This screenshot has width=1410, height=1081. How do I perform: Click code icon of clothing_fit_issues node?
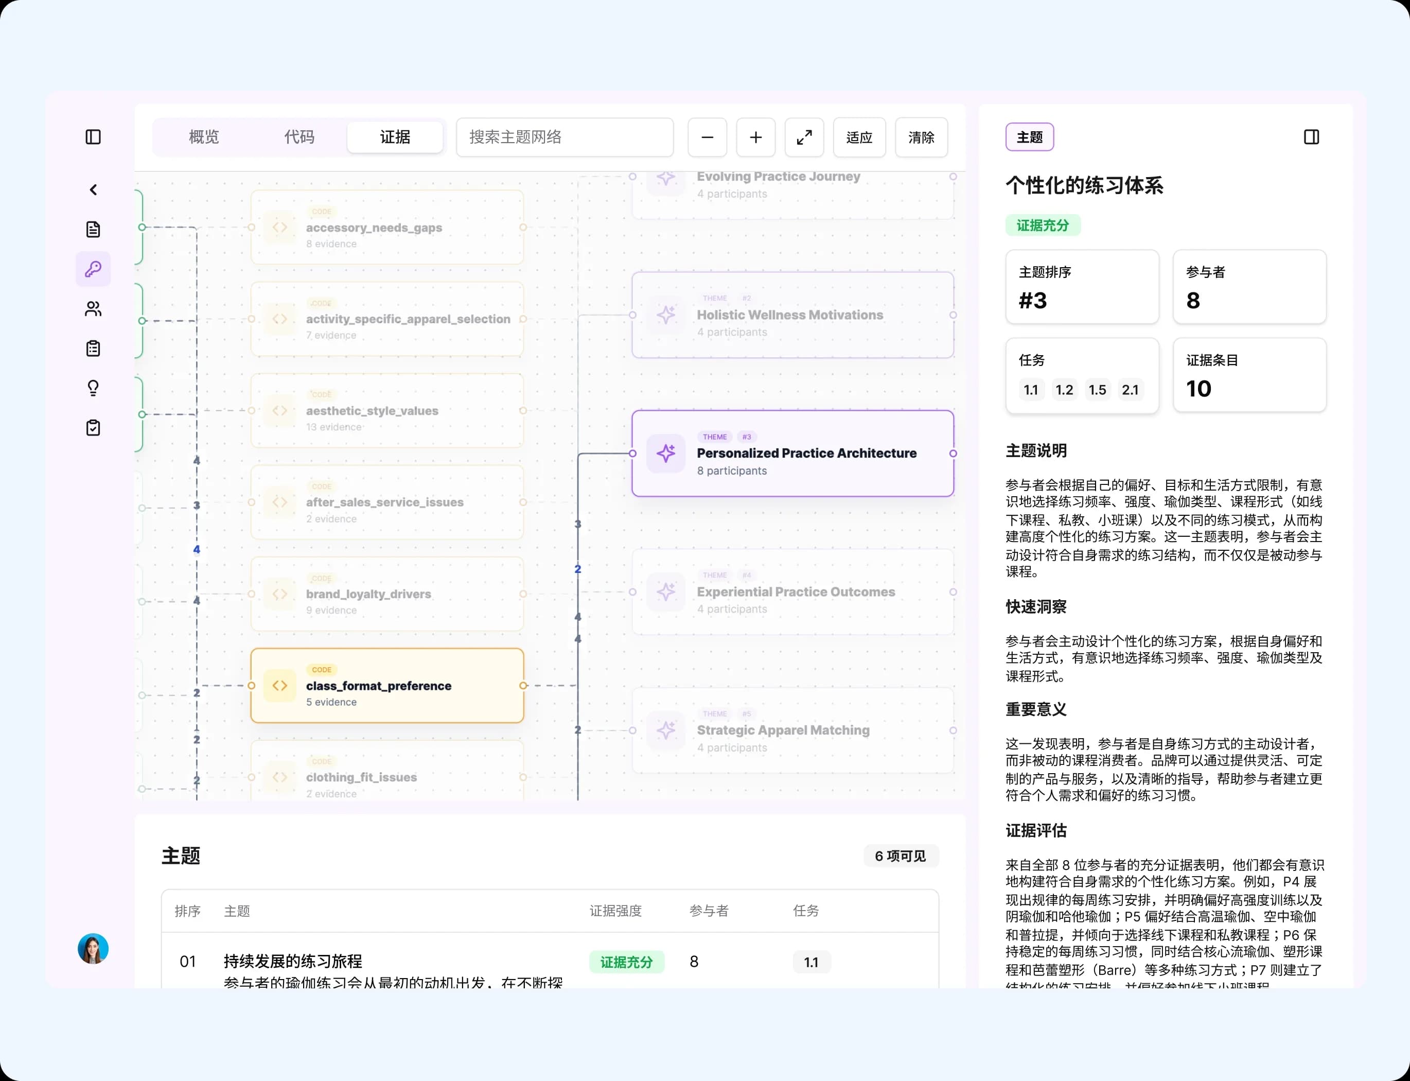280,777
